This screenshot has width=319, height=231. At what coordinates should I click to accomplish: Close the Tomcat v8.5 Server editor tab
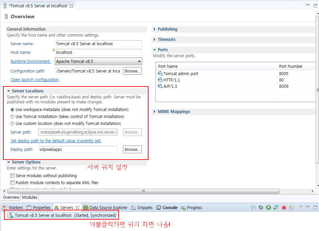(71, 6)
